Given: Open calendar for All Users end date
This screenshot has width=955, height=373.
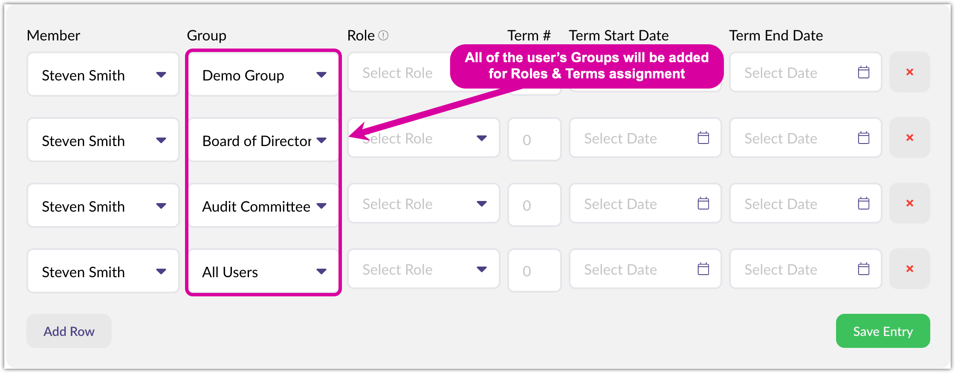Looking at the screenshot, I should [x=863, y=269].
